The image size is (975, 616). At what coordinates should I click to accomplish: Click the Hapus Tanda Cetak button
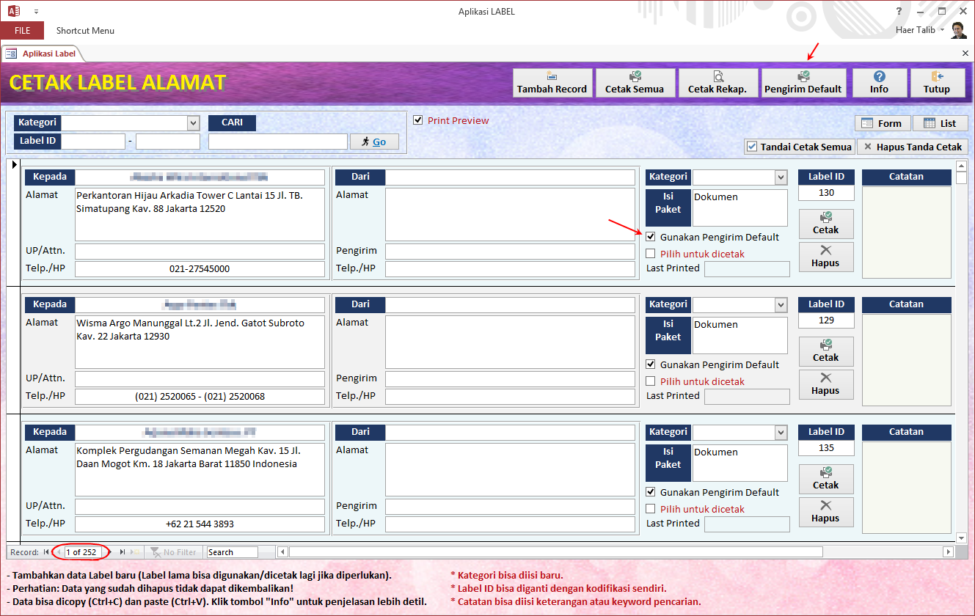[913, 147]
